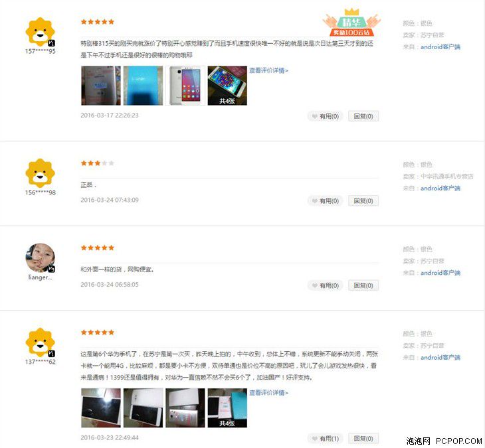Image resolution: width=485 pixels, height=448 pixels.
Task: Open 查看评价详情 link in the first review
Action: click(x=269, y=70)
